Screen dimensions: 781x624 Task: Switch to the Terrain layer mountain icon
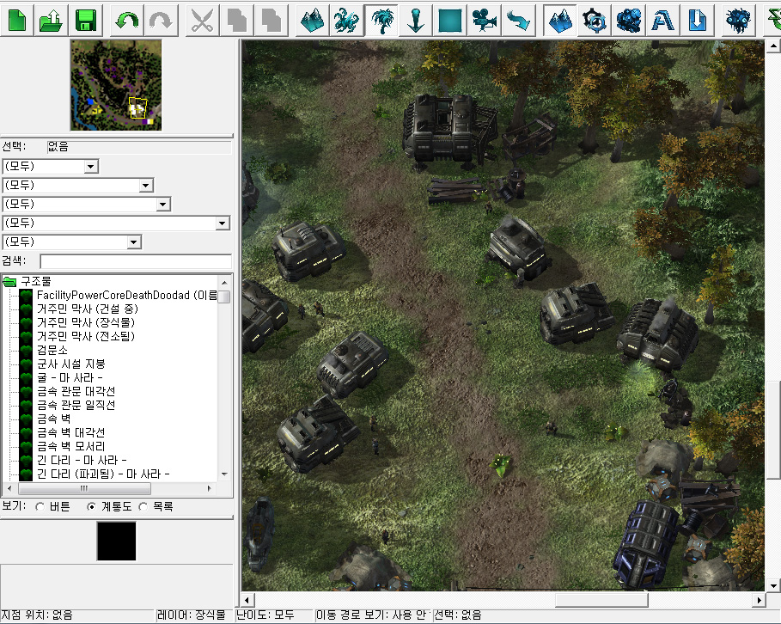point(312,21)
